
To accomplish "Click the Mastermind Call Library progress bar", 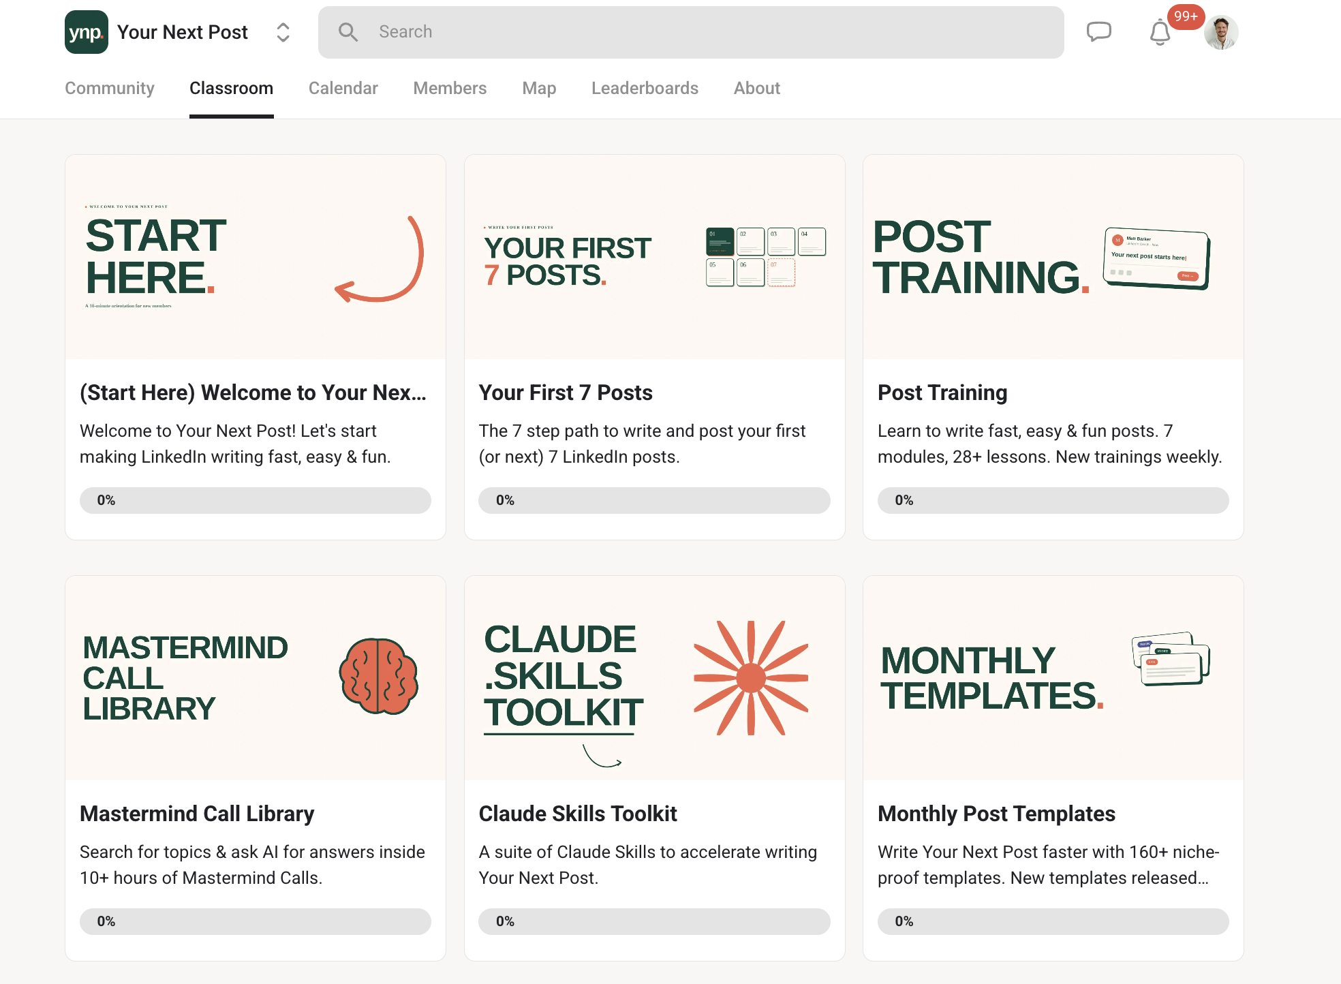I will [x=256, y=921].
